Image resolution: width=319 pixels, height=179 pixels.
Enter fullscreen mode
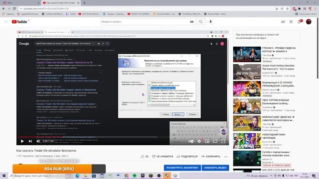[223, 141]
